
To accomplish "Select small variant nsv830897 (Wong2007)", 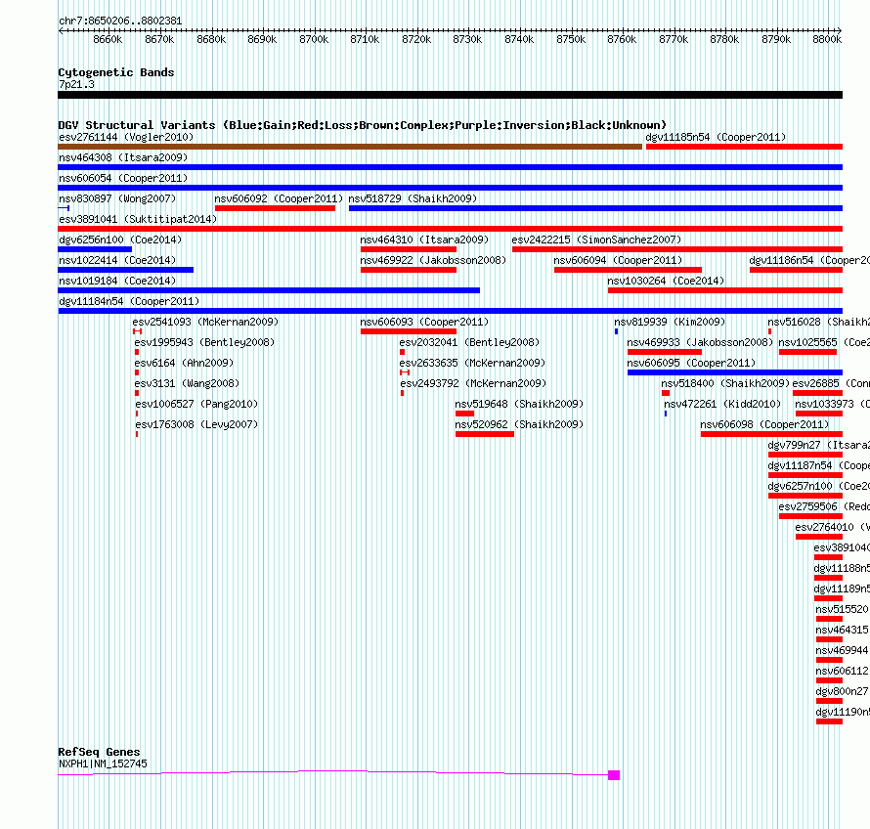I will pyautogui.click(x=64, y=208).
